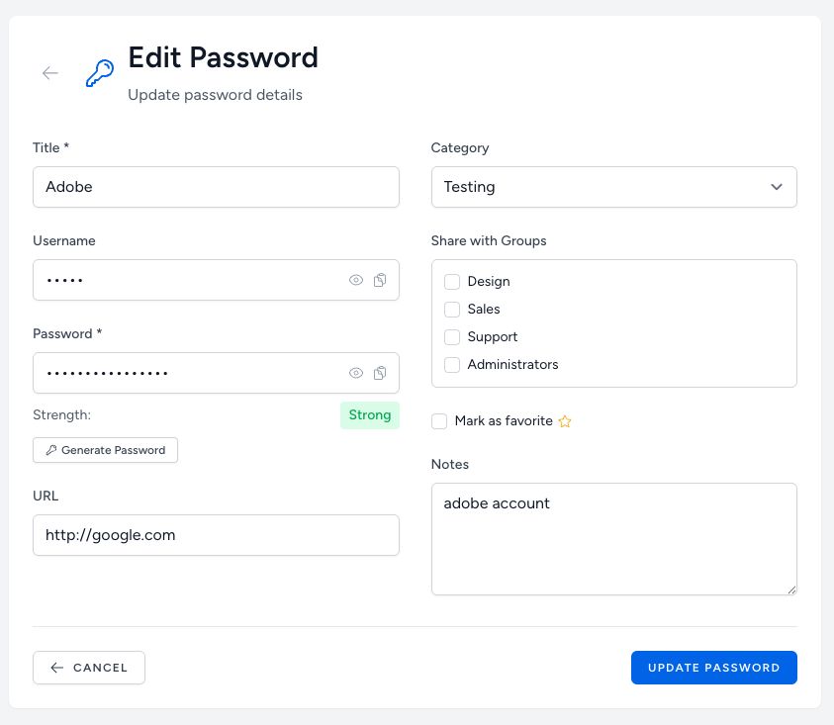
Task: Click inside the masked Password field
Action: [188, 373]
